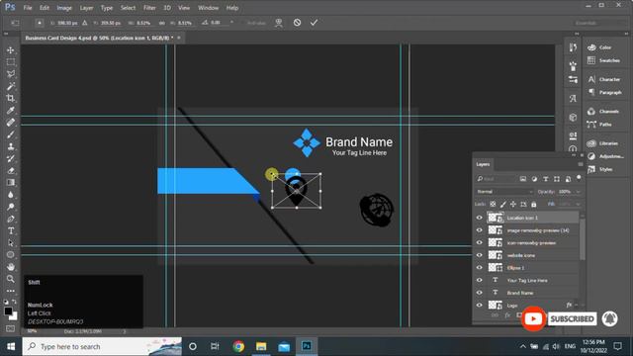Viewport: 633px width, 356px height.
Task: Select the Dodge tool
Action: pos(11,207)
